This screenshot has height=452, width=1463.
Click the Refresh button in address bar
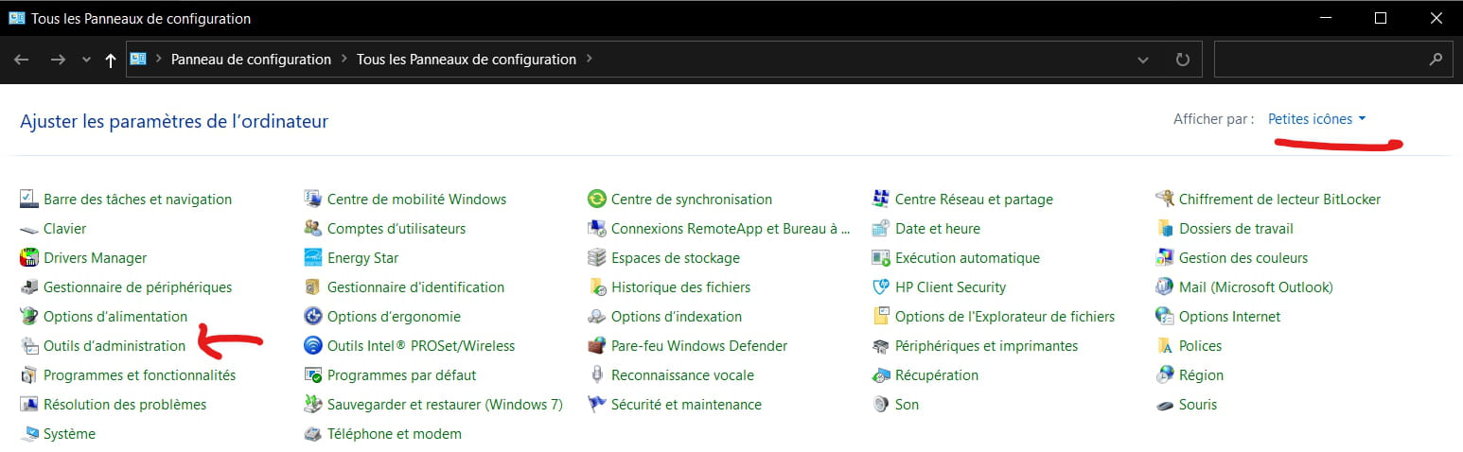1182,60
